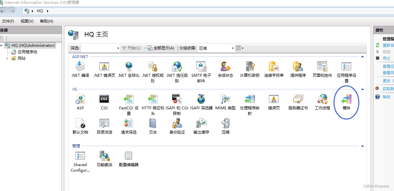Open the 视图(V) menu
Screen dimensions: 394x191
27,21
